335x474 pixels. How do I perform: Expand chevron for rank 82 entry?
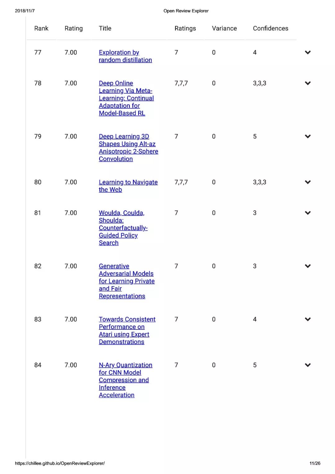point(308,266)
